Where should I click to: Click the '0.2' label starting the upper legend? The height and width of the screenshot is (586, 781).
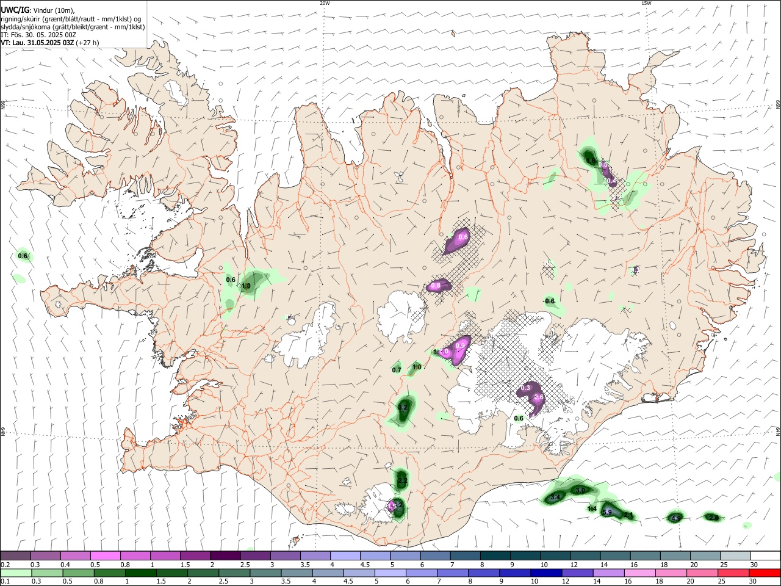[5, 565]
